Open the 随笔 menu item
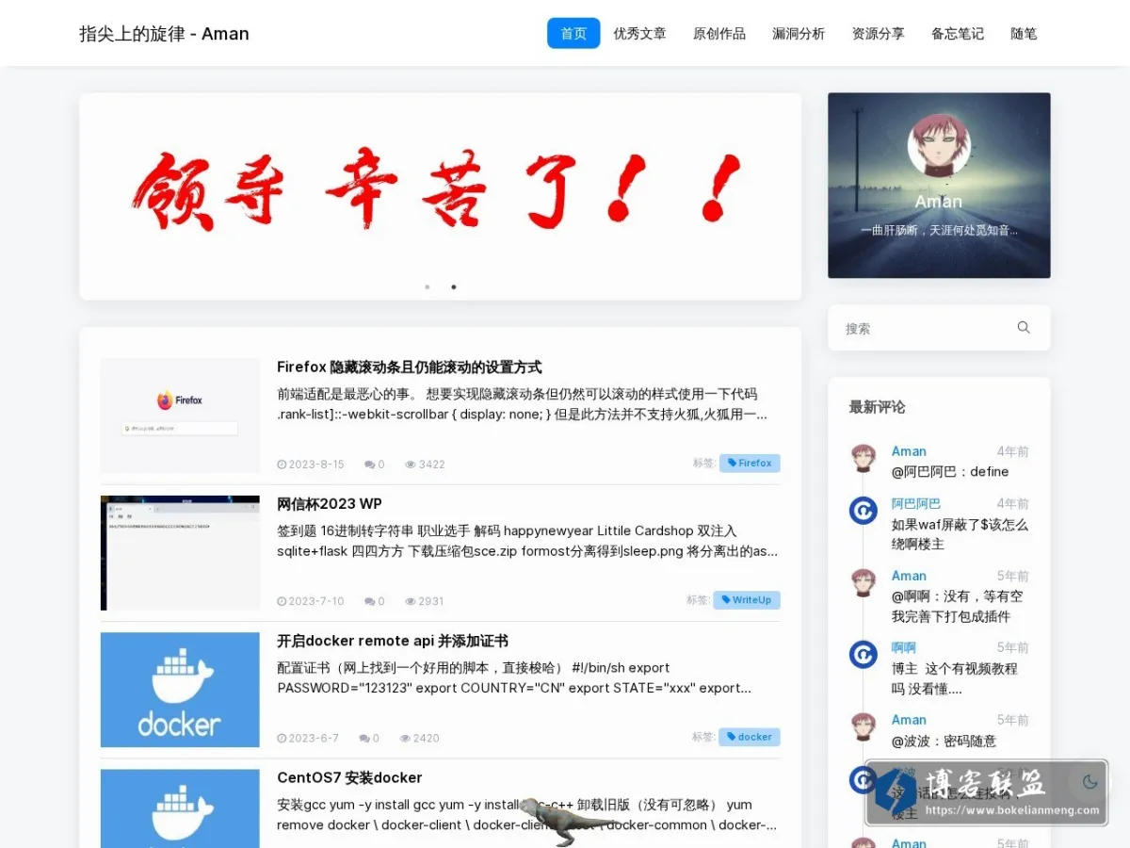 1024,34
